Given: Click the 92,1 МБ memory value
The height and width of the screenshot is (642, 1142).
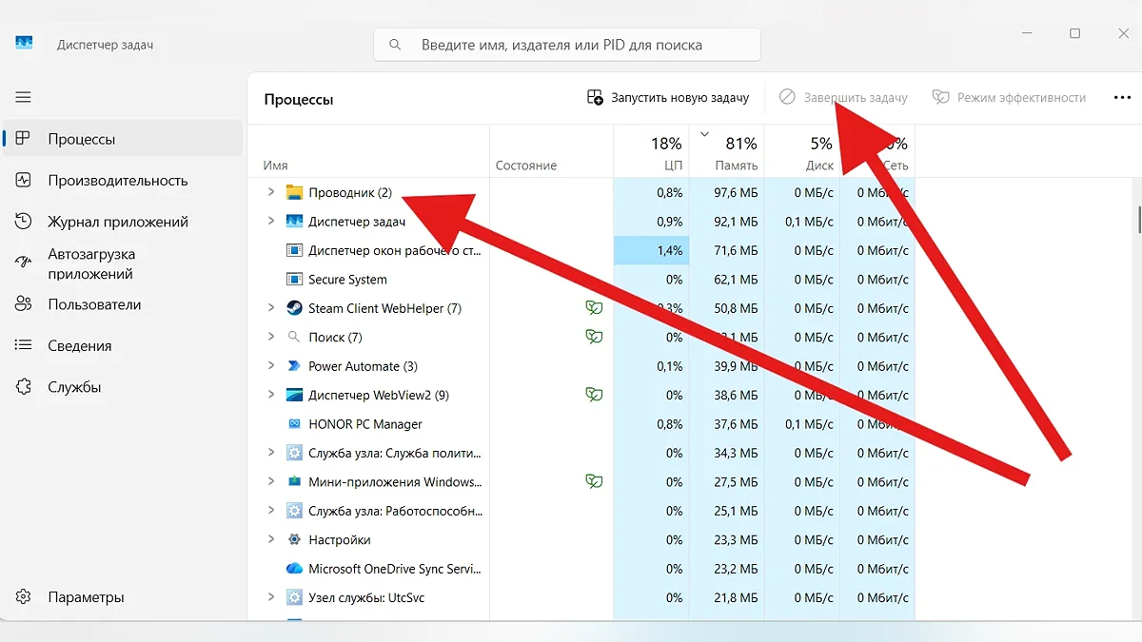Looking at the screenshot, I should coord(737,222).
